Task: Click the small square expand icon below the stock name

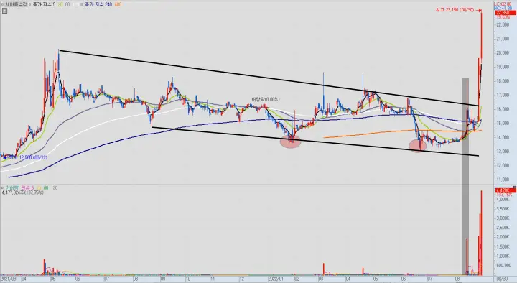Action: pyautogui.click(x=4, y=11)
